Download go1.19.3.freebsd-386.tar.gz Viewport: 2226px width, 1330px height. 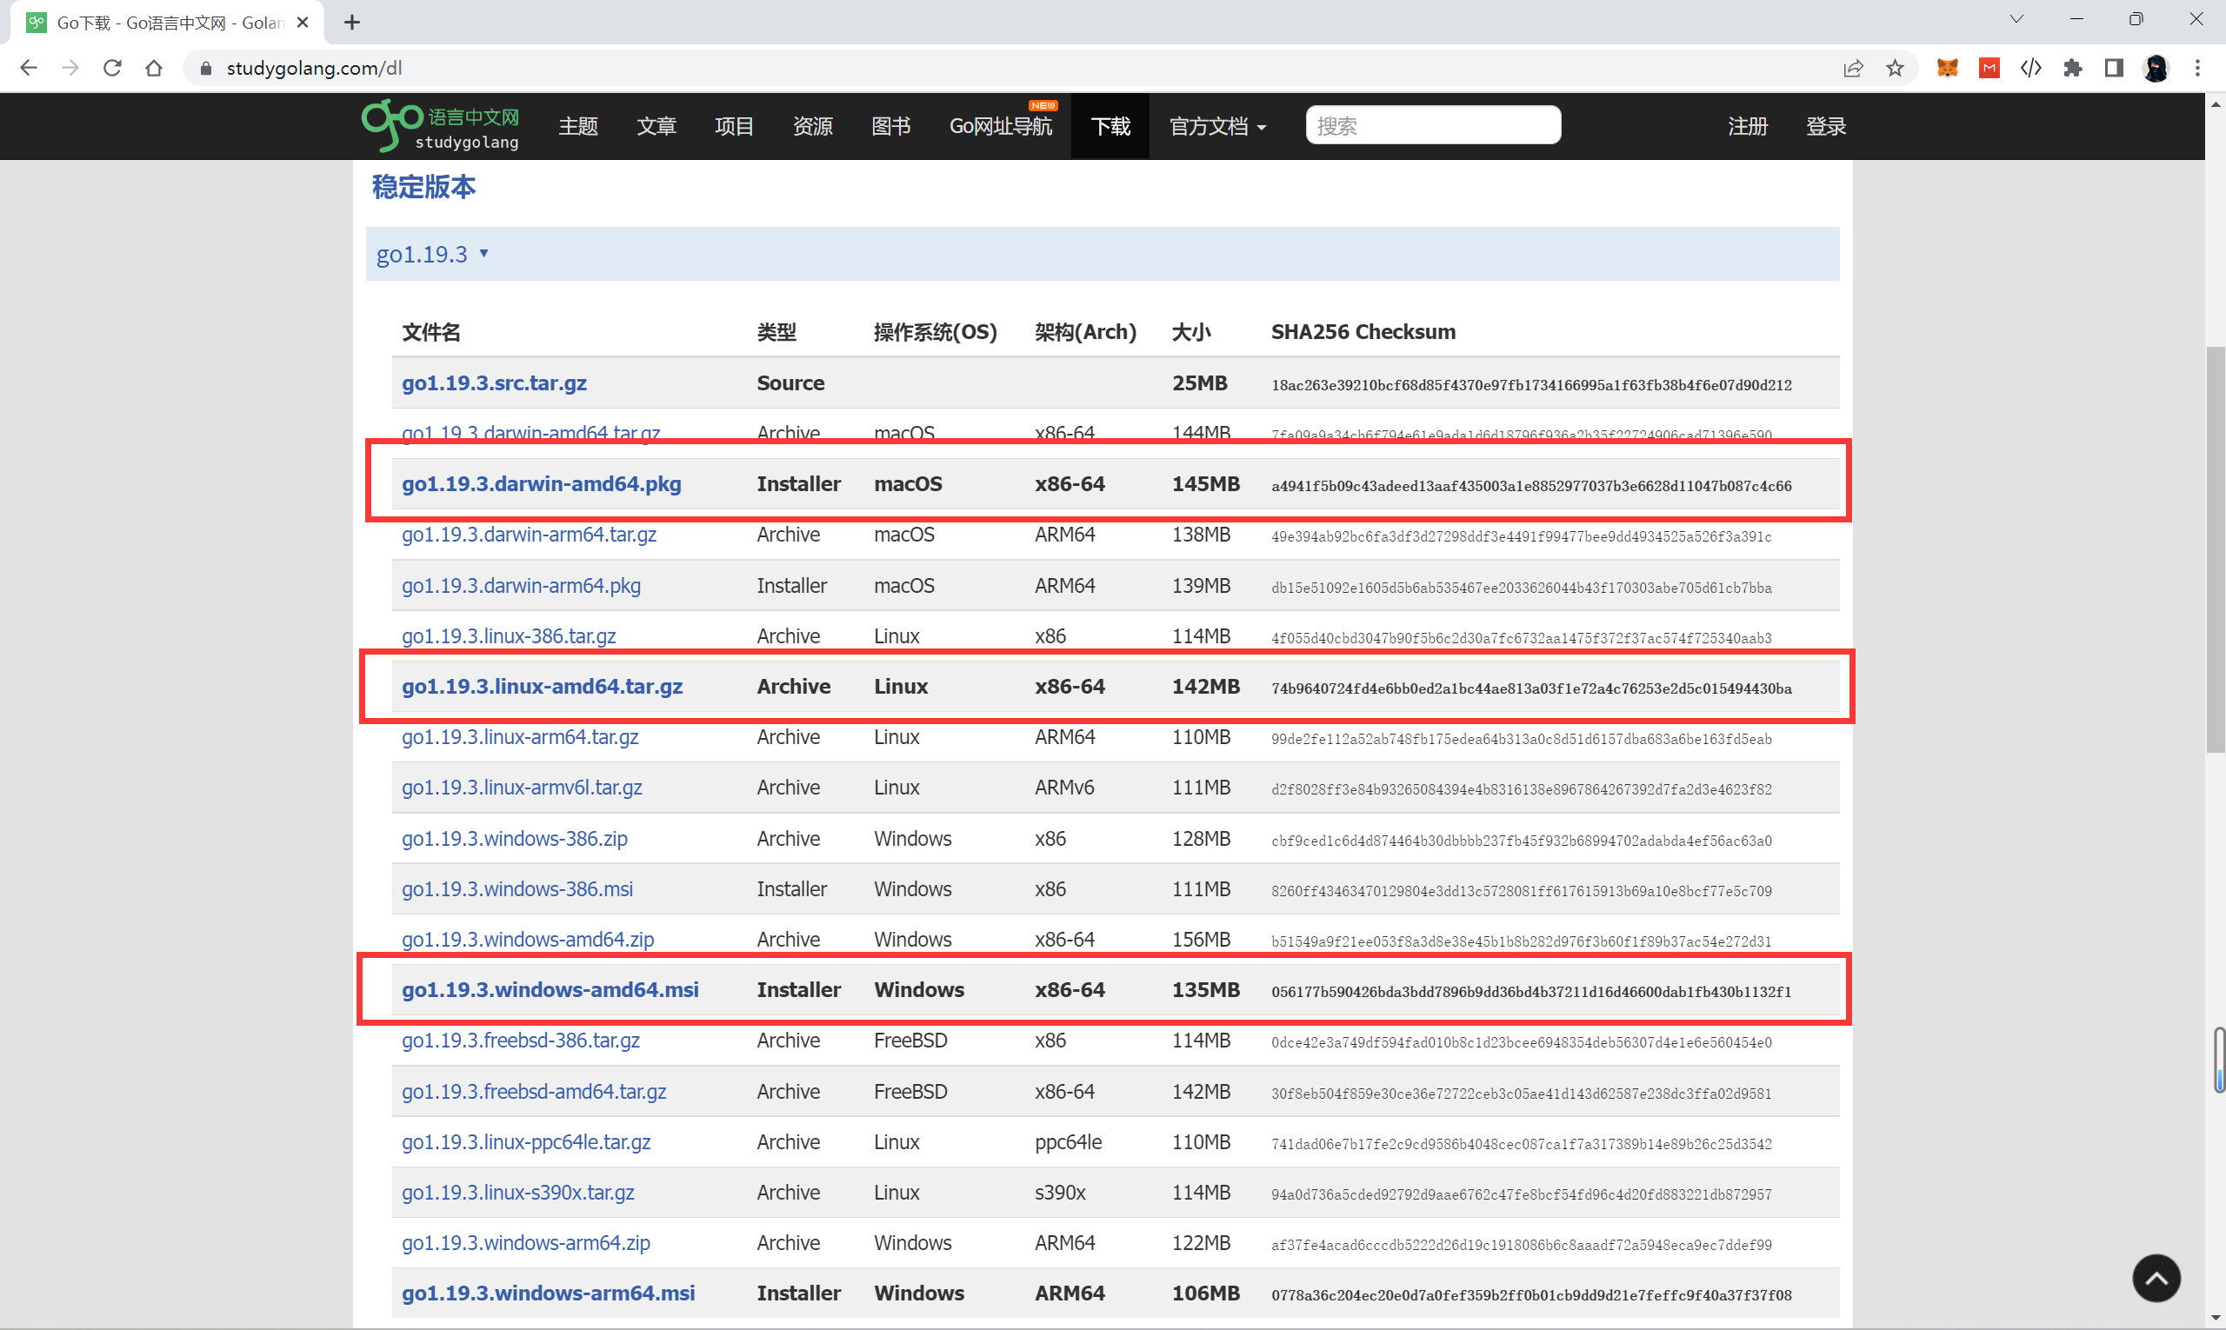click(521, 1041)
